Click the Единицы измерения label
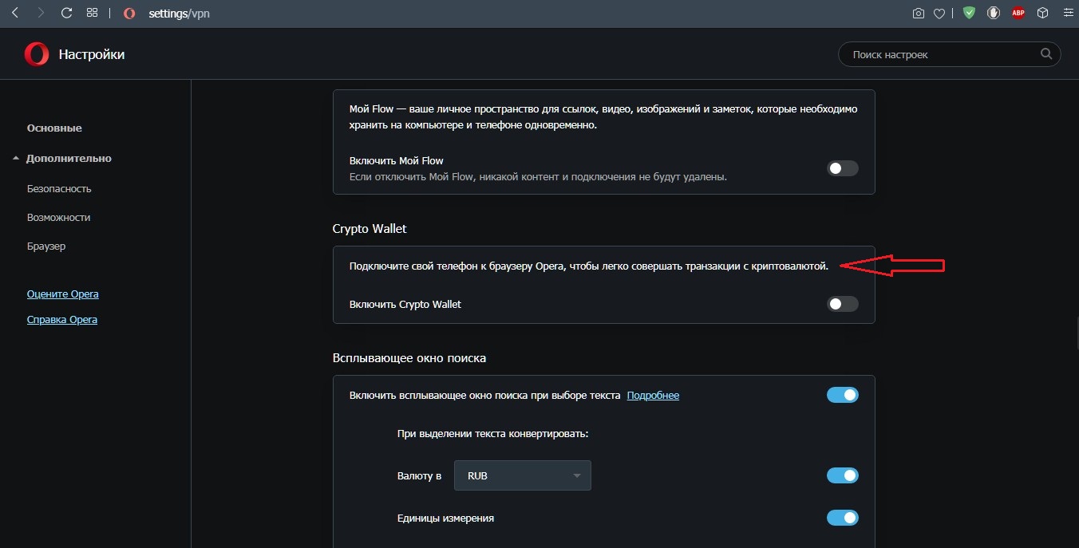Viewport: 1079px width, 548px height. tap(445, 518)
